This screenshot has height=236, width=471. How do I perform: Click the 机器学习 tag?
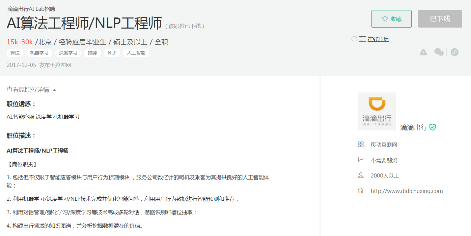pos(39,53)
